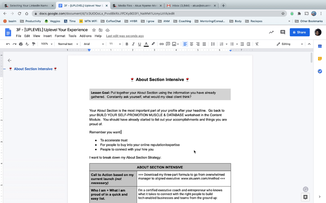Switch to the Inbox Gmail tab
Image resolution: width=326 pixels, height=203 pixels.
pos(191,6)
